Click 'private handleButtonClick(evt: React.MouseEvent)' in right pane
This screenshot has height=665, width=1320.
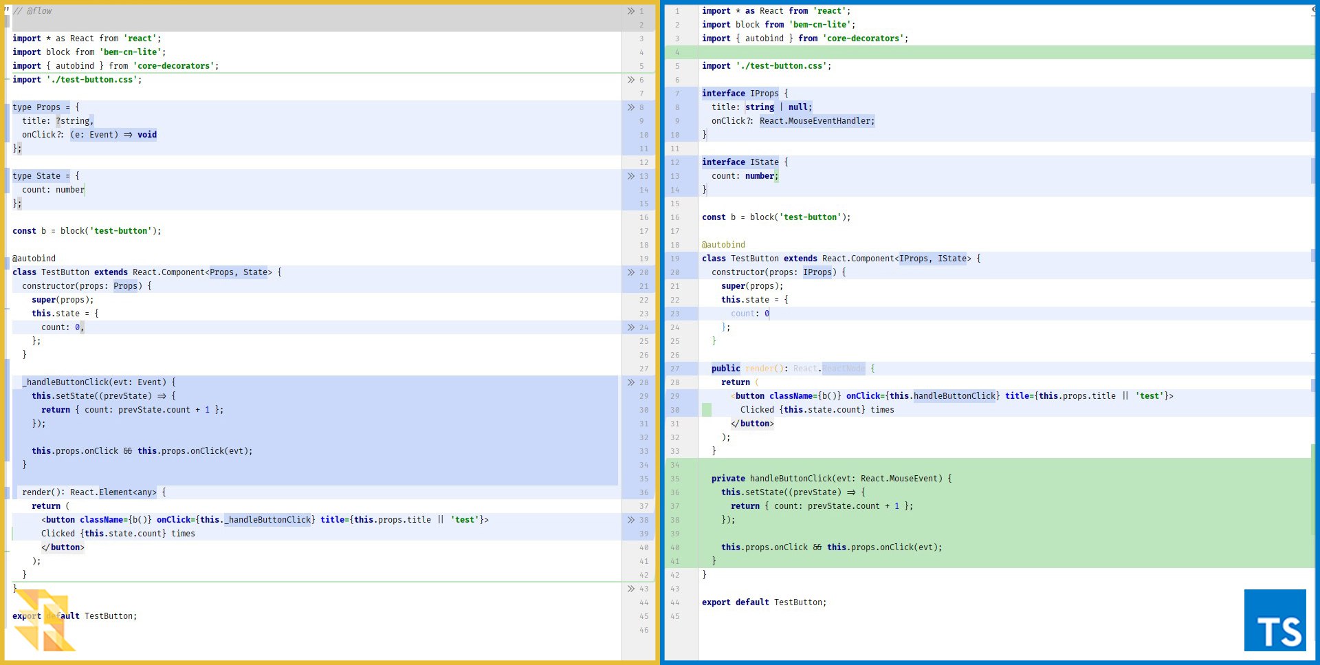coord(832,479)
